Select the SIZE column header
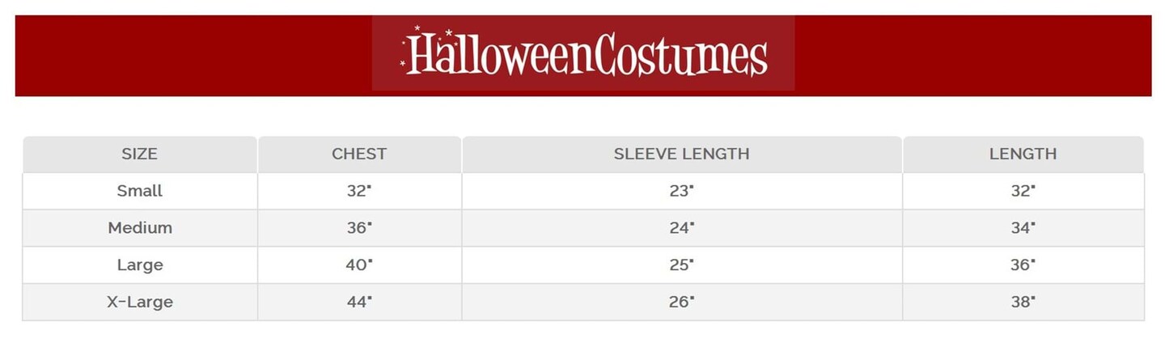Image resolution: width=1165 pixels, height=343 pixels. (139, 154)
